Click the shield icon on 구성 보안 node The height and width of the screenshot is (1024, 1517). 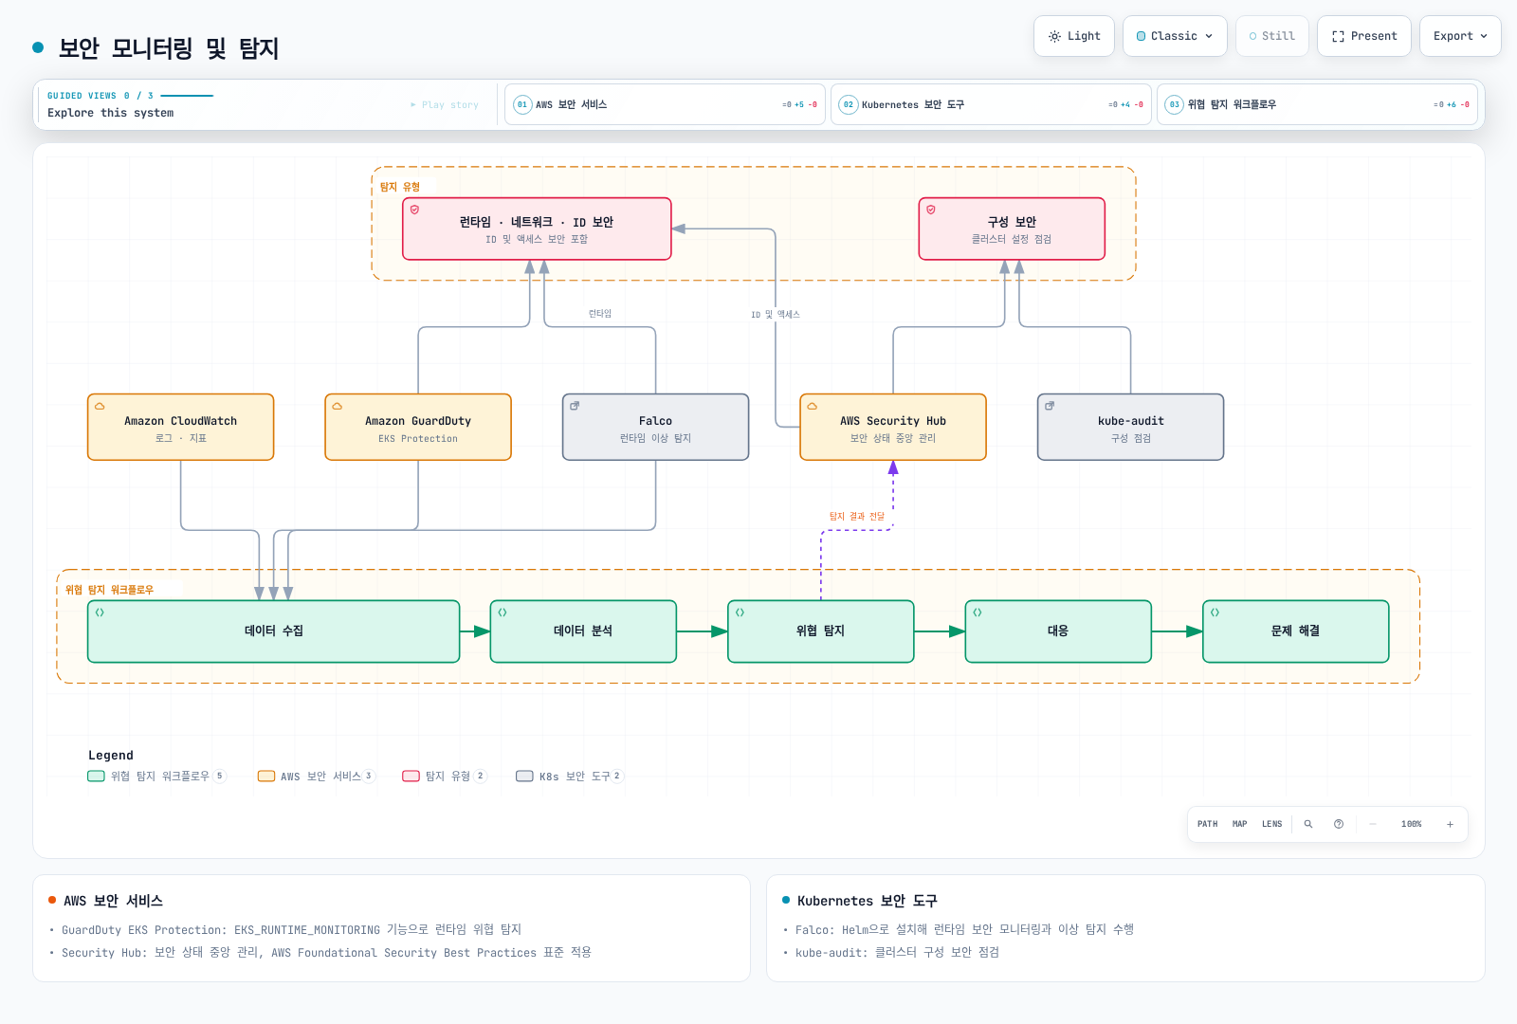[x=930, y=210]
